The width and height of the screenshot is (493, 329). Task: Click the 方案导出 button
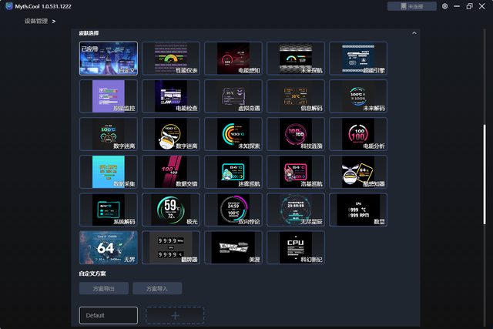click(103, 289)
